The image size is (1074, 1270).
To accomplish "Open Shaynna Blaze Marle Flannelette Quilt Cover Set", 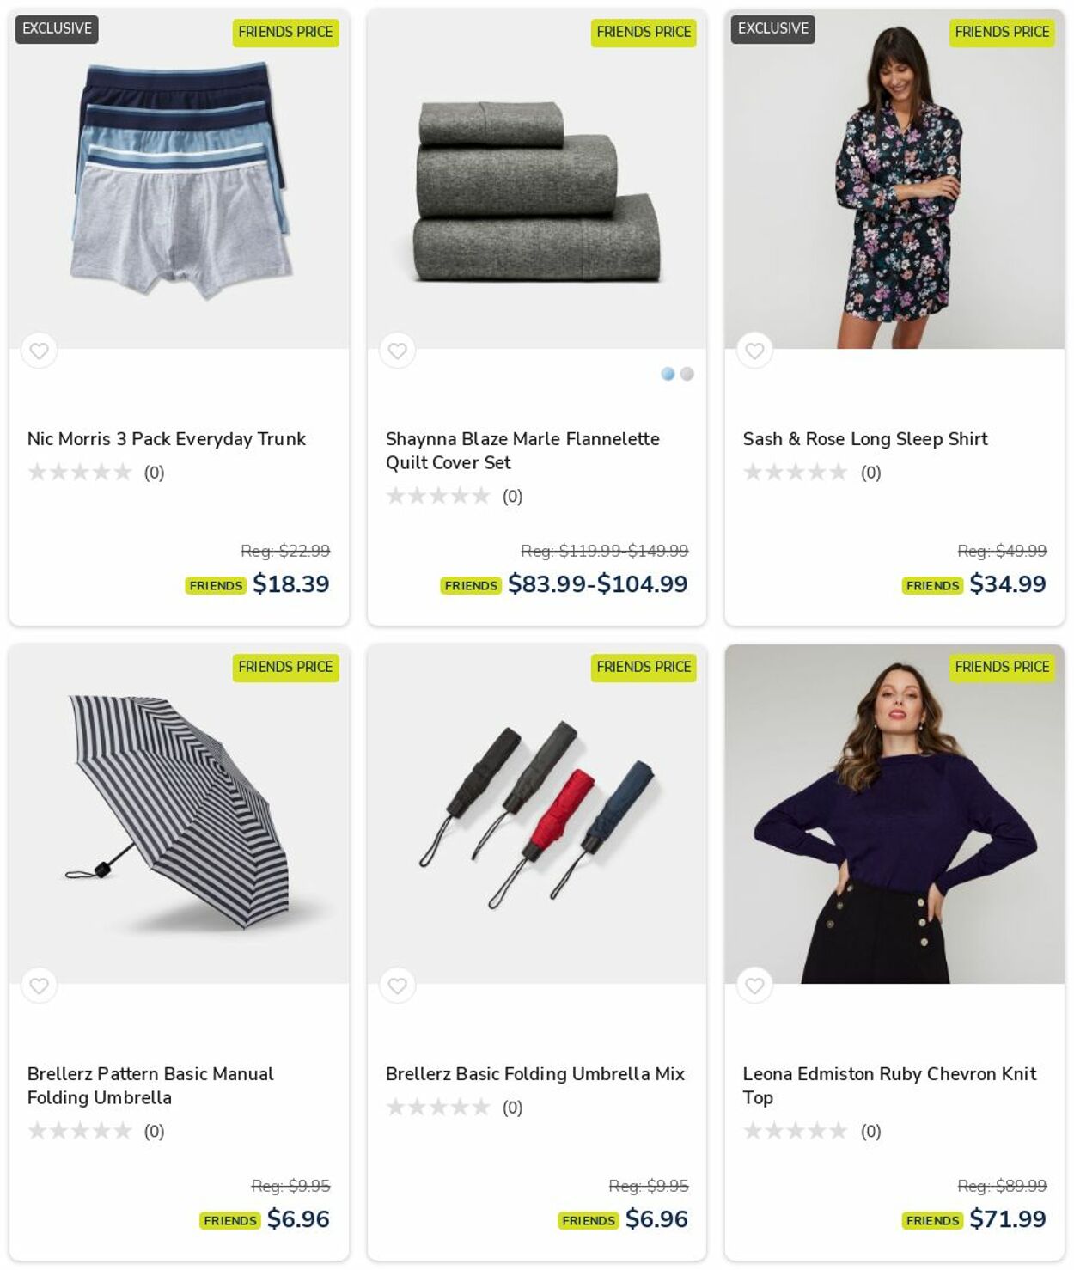I will (522, 450).
